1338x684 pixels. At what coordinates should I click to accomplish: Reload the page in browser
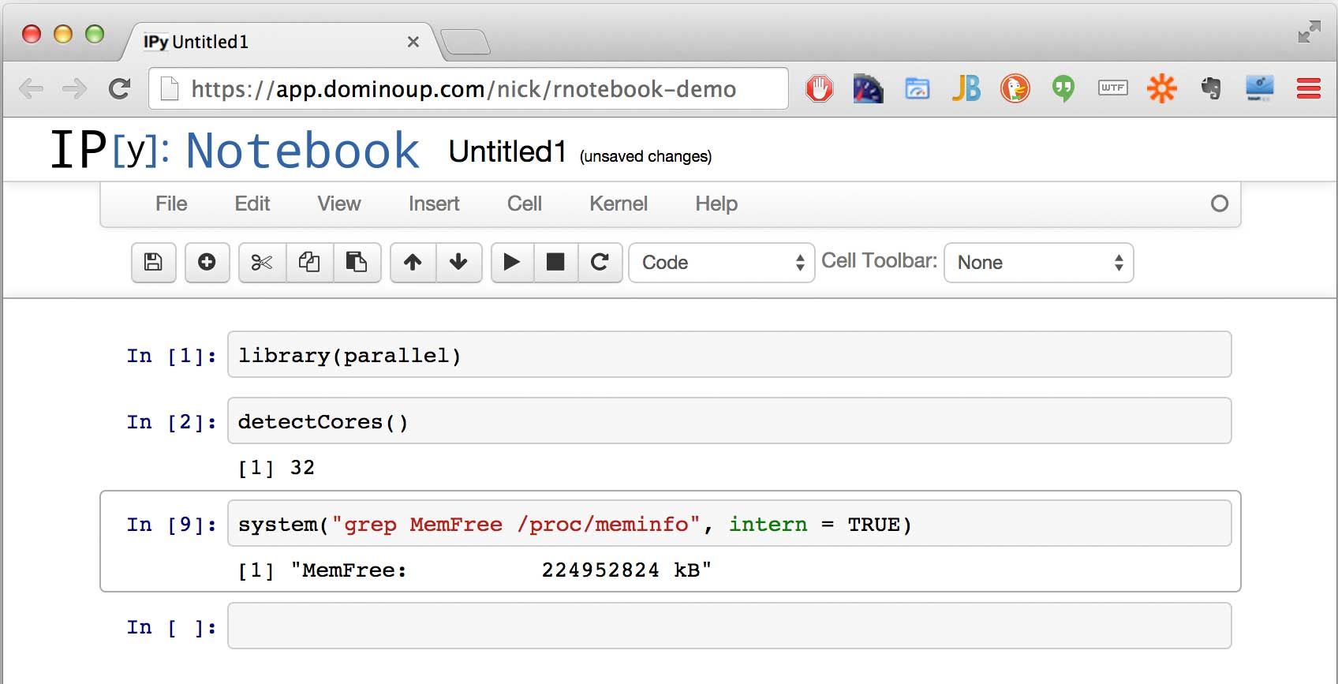tap(119, 88)
